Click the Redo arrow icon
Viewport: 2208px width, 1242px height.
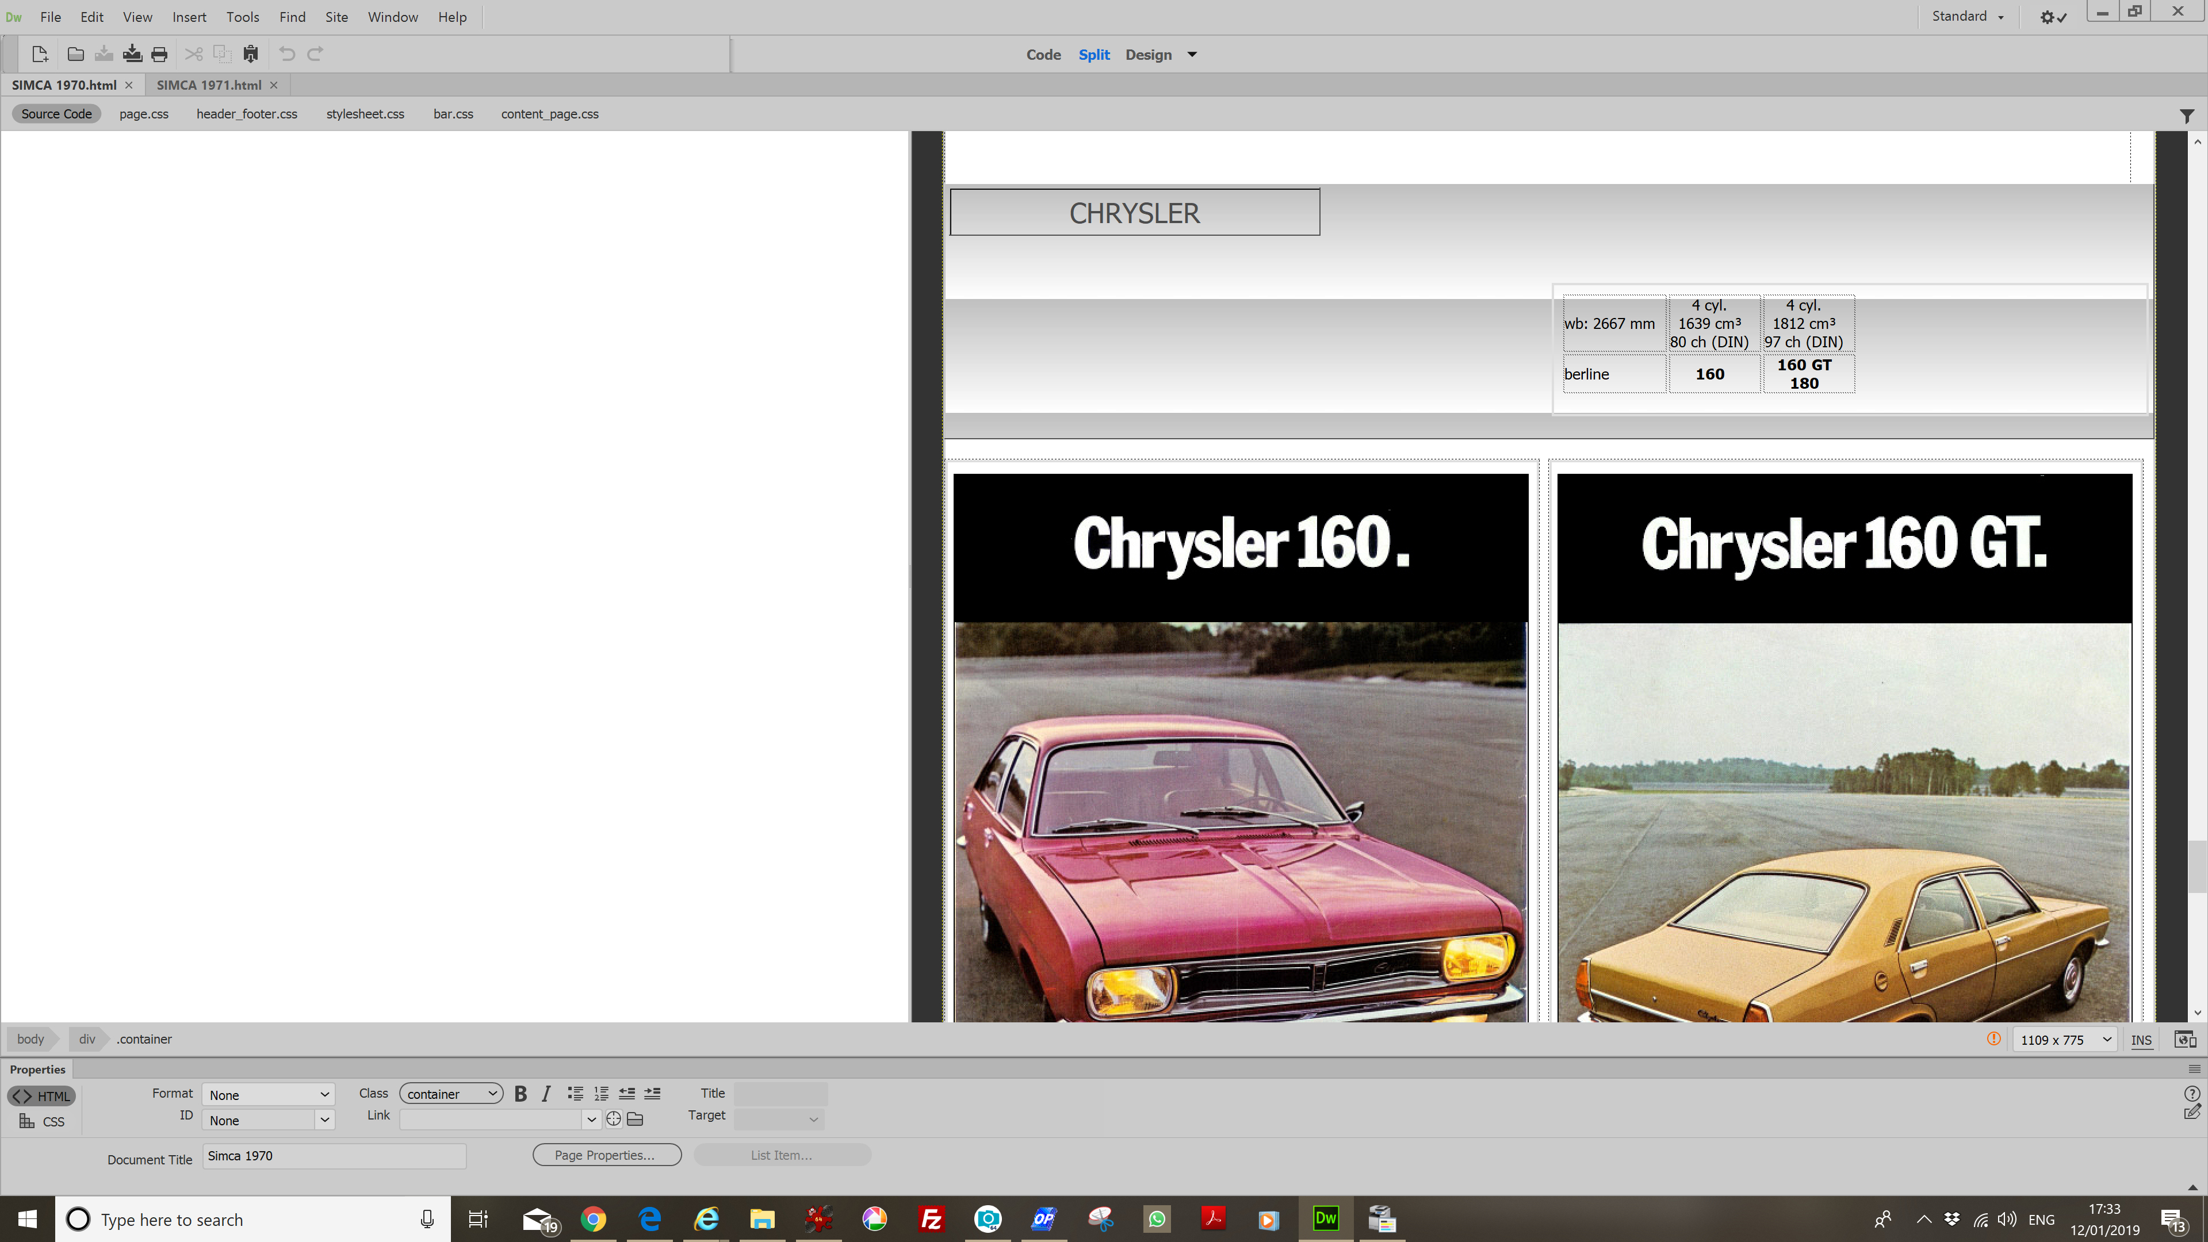315,54
